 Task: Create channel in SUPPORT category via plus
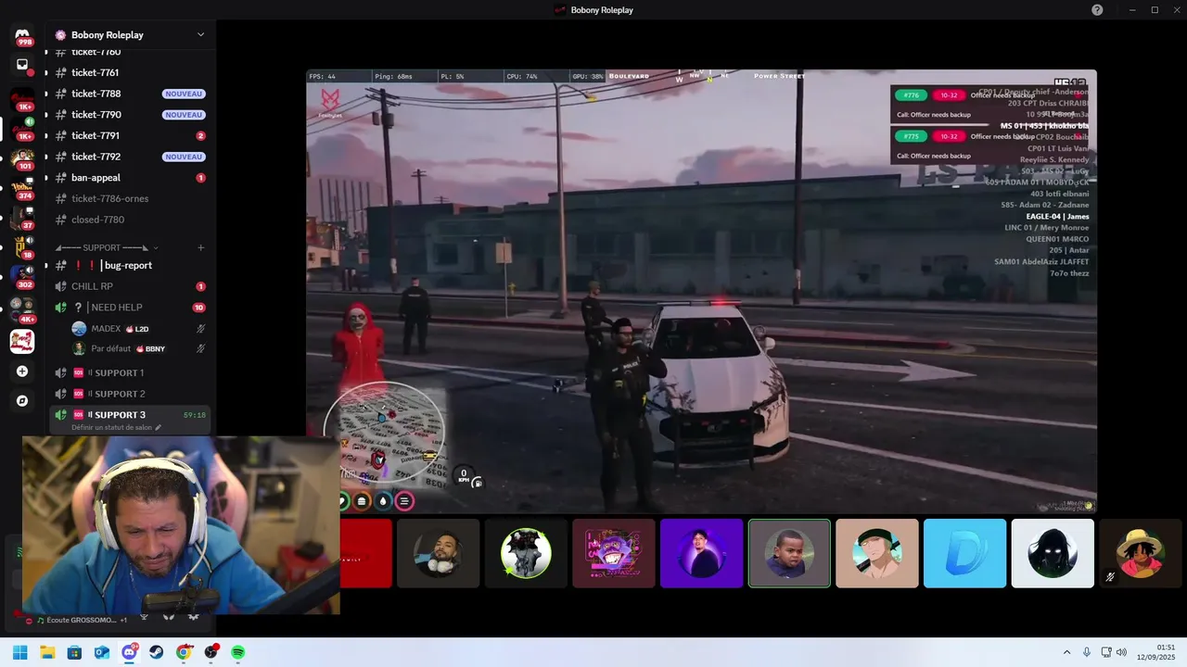pos(200,247)
